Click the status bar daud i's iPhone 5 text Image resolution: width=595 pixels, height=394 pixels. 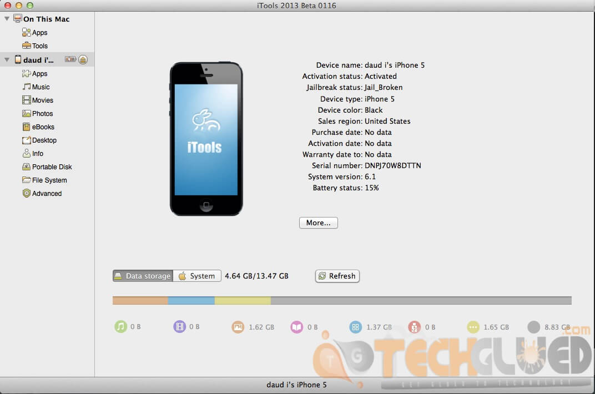(296, 385)
